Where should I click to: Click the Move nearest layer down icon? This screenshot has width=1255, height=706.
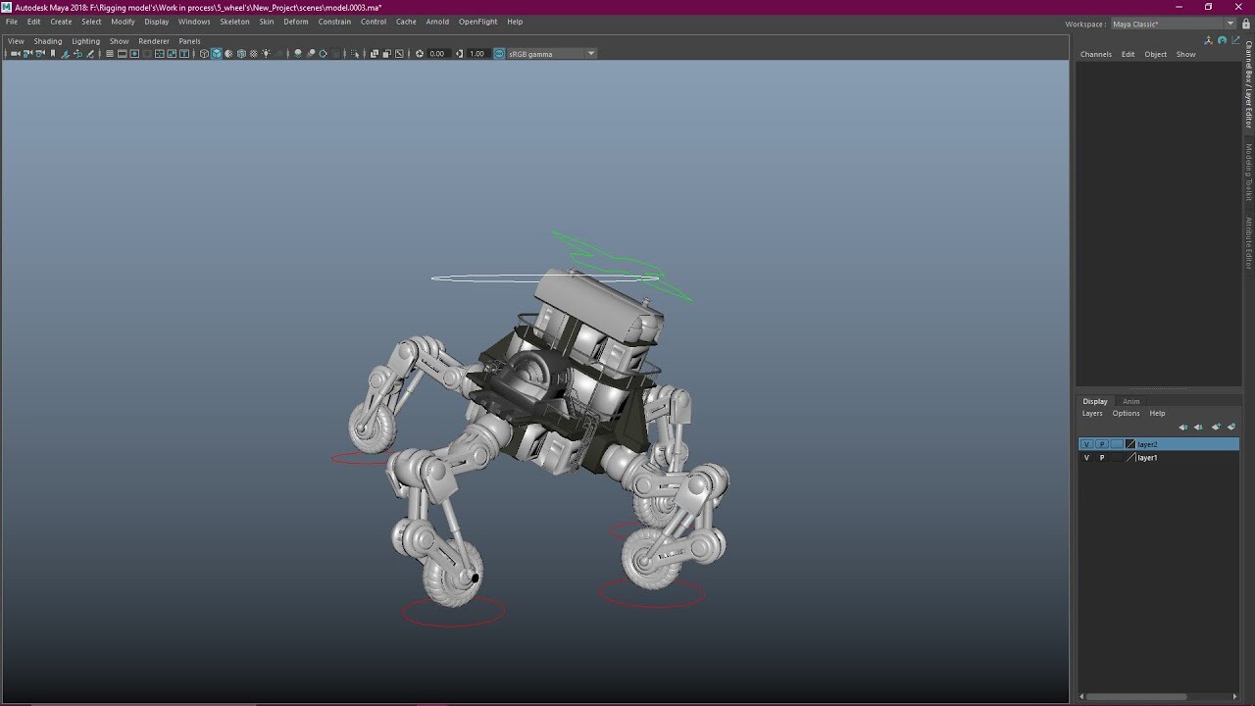(x=1198, y=428)
